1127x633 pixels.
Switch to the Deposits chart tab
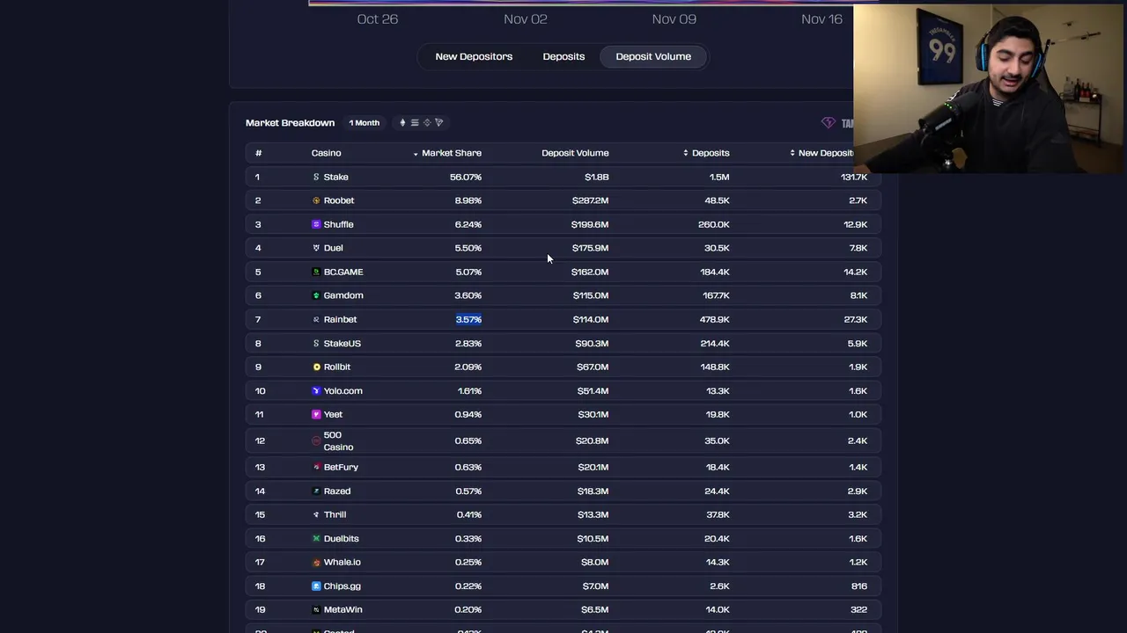(x=563, y=56)
